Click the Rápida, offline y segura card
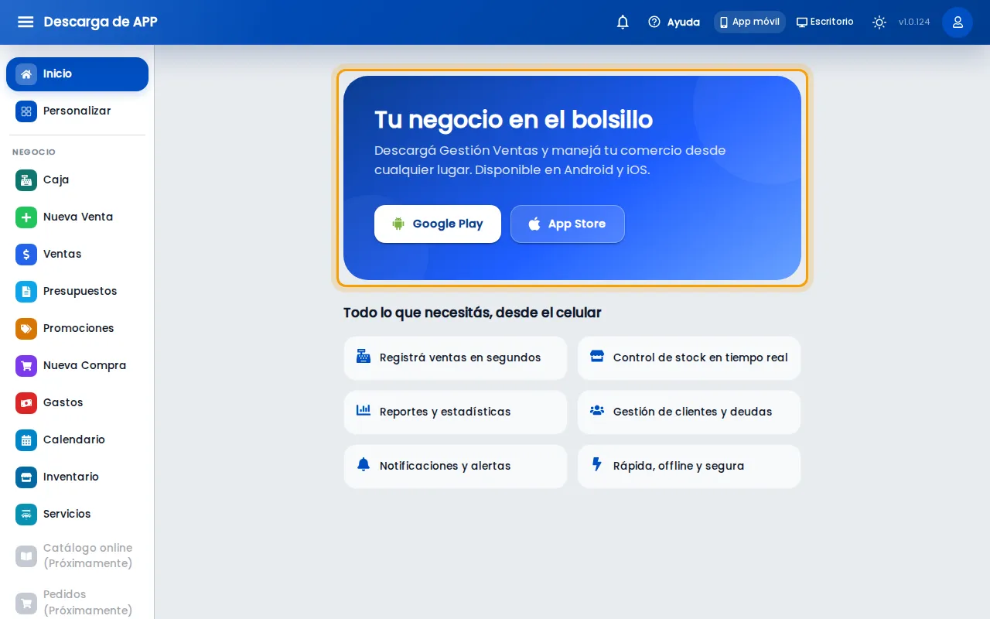 click(689, 467)
